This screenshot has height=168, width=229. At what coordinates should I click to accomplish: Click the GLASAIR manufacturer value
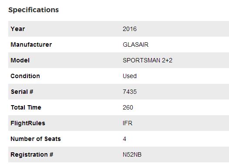[135, 45]
